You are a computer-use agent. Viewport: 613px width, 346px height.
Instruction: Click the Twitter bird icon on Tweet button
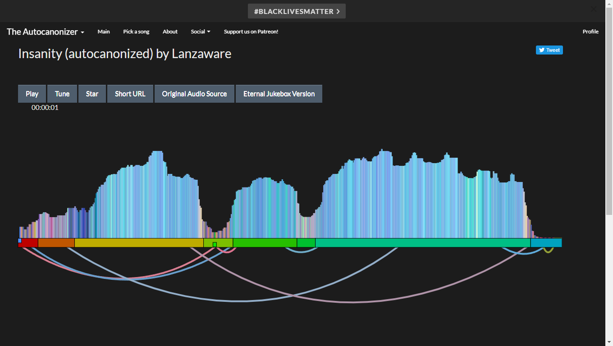click(x=542, y=50)
